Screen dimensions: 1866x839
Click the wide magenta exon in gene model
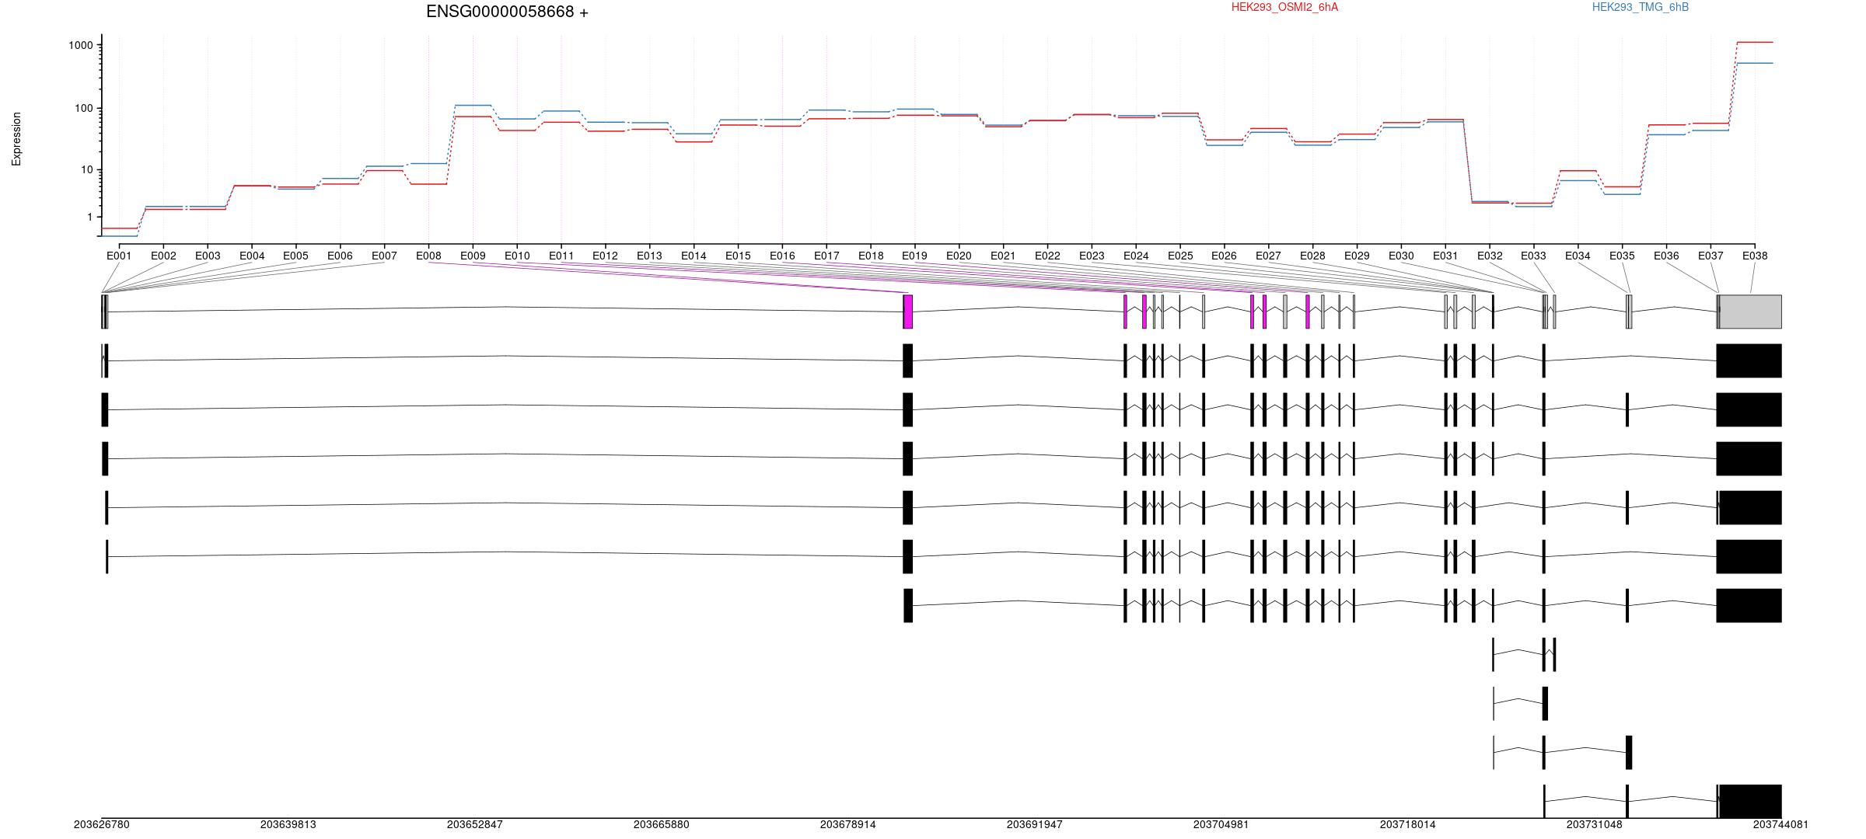[908, 312]
